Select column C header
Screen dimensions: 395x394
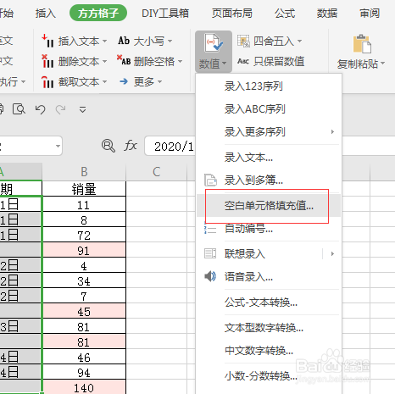(157, 172)
